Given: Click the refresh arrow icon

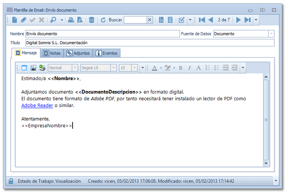Looking at the screenshot, I should pos(103,20).
